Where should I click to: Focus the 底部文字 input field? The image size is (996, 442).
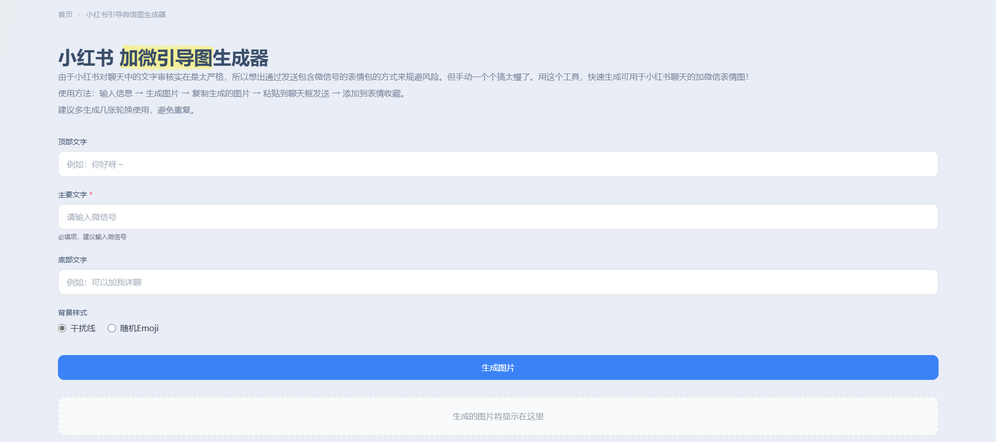tap(498, 282)
